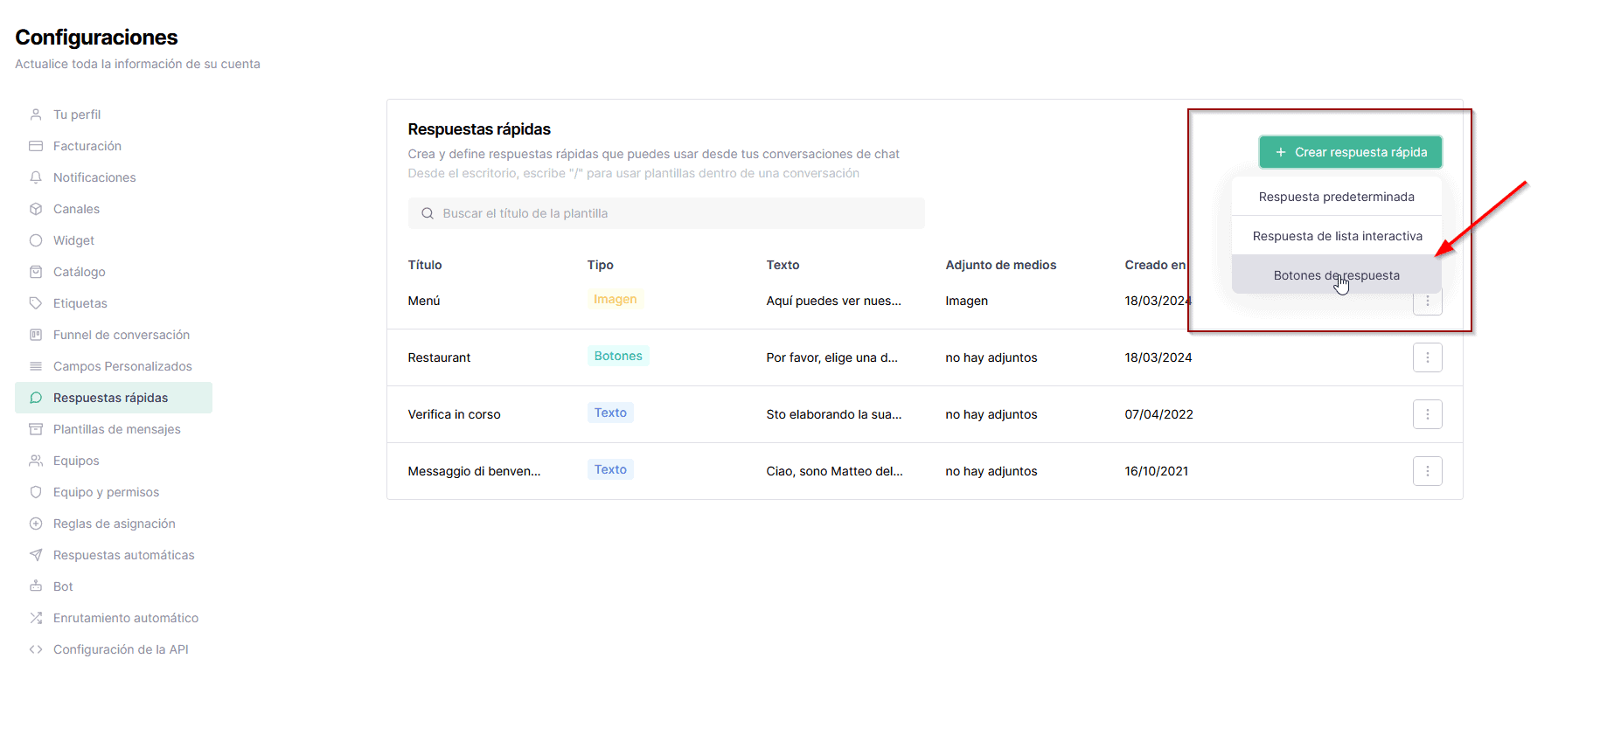The image size is (1614, 756).
Task: Click text Ciao, sono Matteo del...
Action: pyautogui.click(x=834, y=471)
